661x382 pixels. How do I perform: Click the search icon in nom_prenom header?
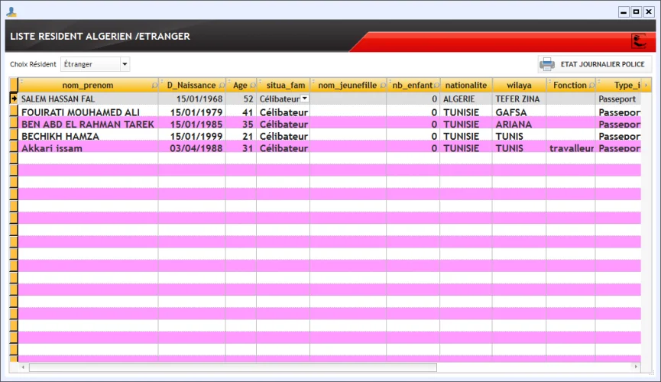point(155,86)
